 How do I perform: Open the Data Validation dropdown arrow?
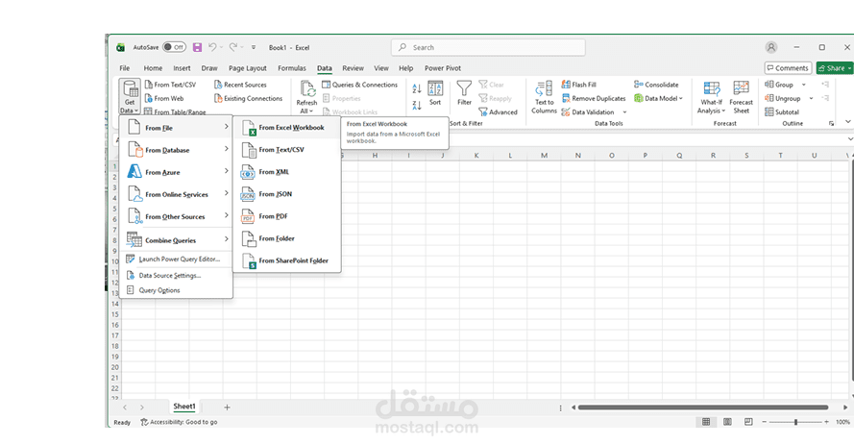click(624, 112)
